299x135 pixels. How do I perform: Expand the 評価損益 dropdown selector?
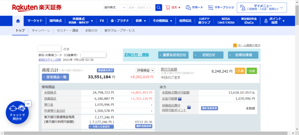pyautogui.click(x=145, y=70)
